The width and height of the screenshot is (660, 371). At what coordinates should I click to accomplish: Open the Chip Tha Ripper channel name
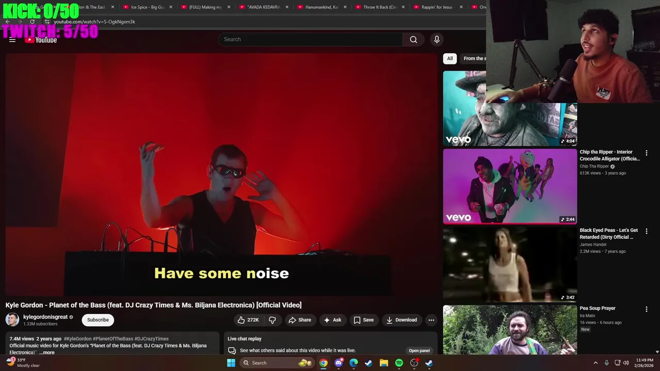pyautogui.click(x=594, y=166)
